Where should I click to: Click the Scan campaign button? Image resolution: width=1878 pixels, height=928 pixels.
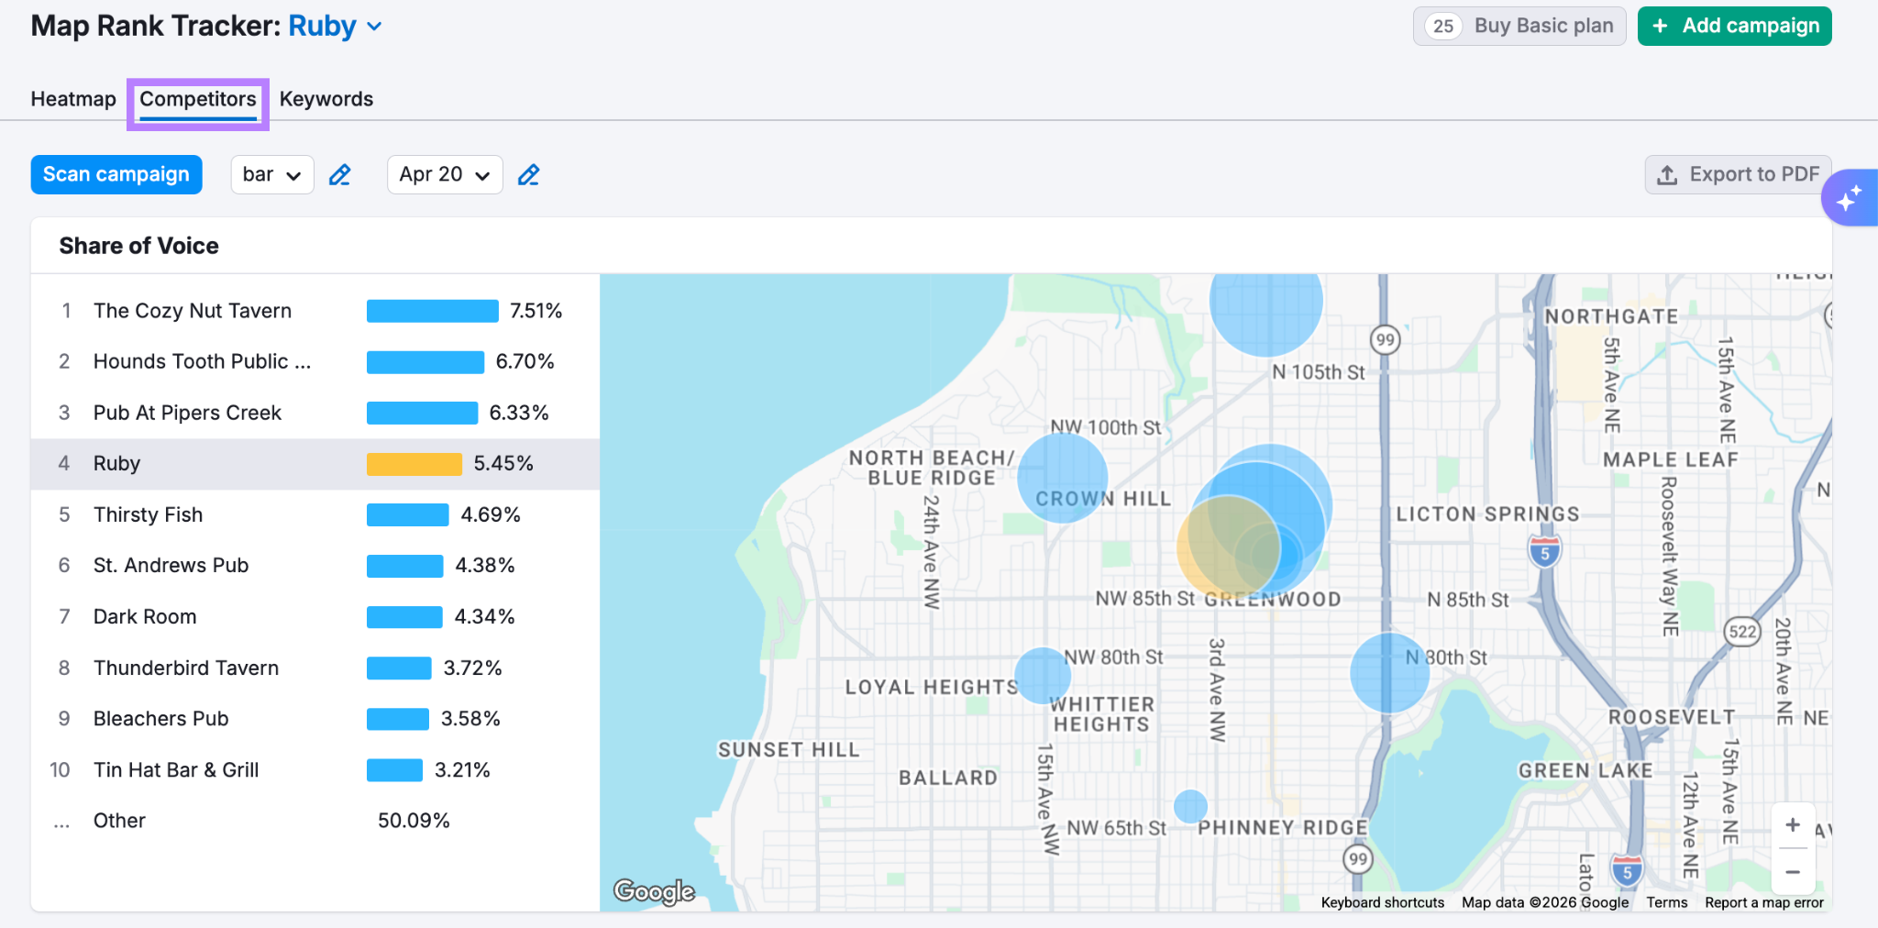coord(116,174)
